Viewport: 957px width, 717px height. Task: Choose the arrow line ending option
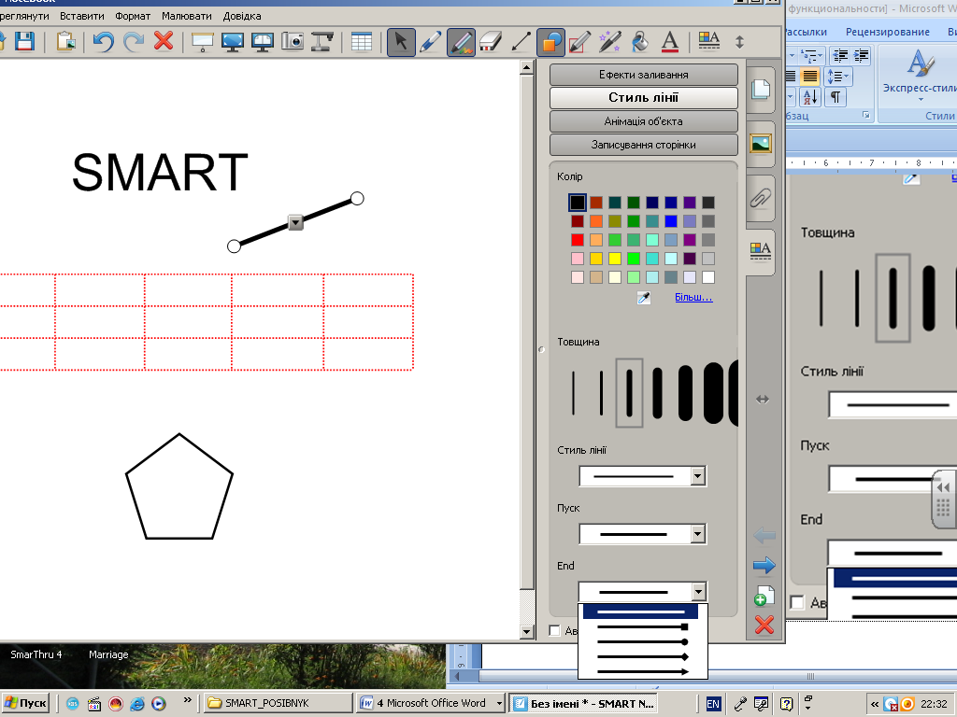(643, 672)
